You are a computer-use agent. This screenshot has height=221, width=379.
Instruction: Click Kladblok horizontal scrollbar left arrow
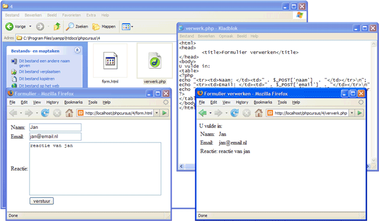(x=181, y=166)
